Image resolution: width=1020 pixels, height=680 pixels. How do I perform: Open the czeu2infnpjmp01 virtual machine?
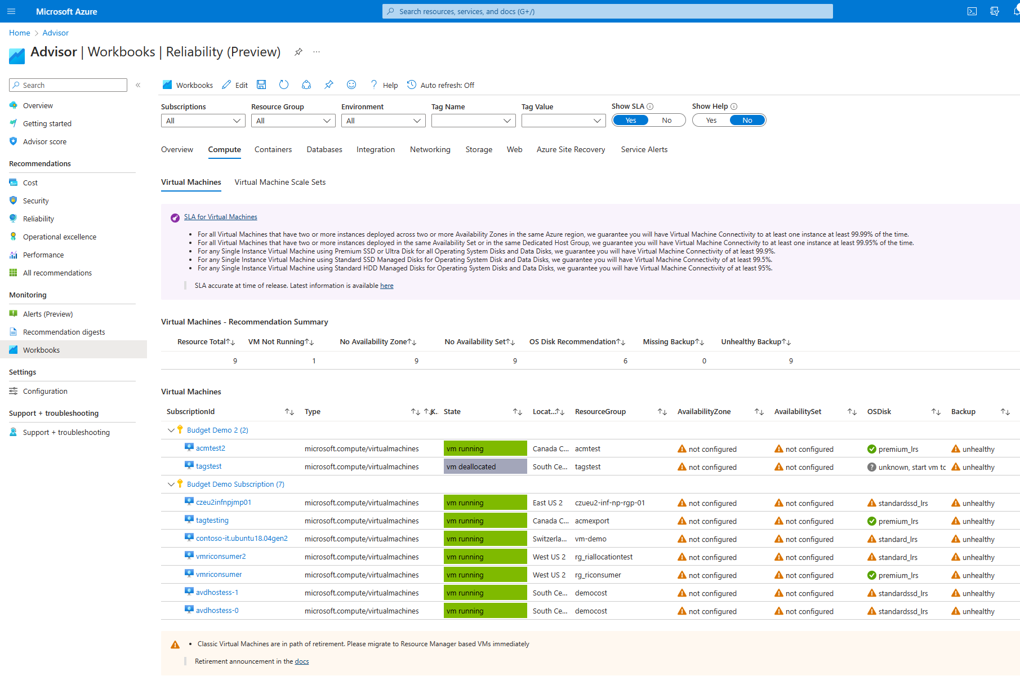(224, 503)
